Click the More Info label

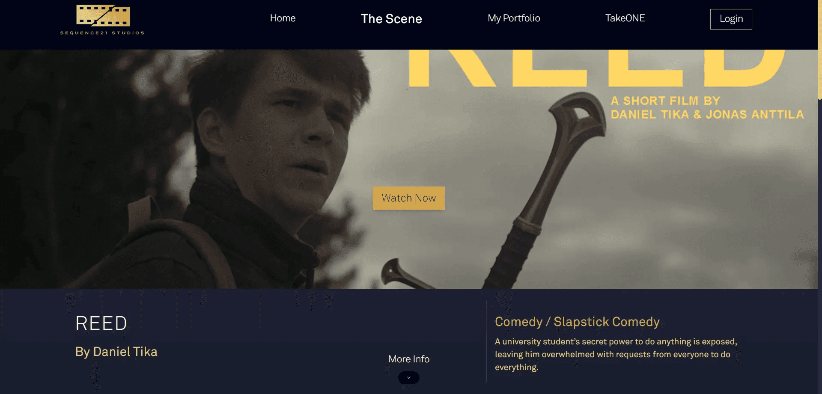point(409,359)
